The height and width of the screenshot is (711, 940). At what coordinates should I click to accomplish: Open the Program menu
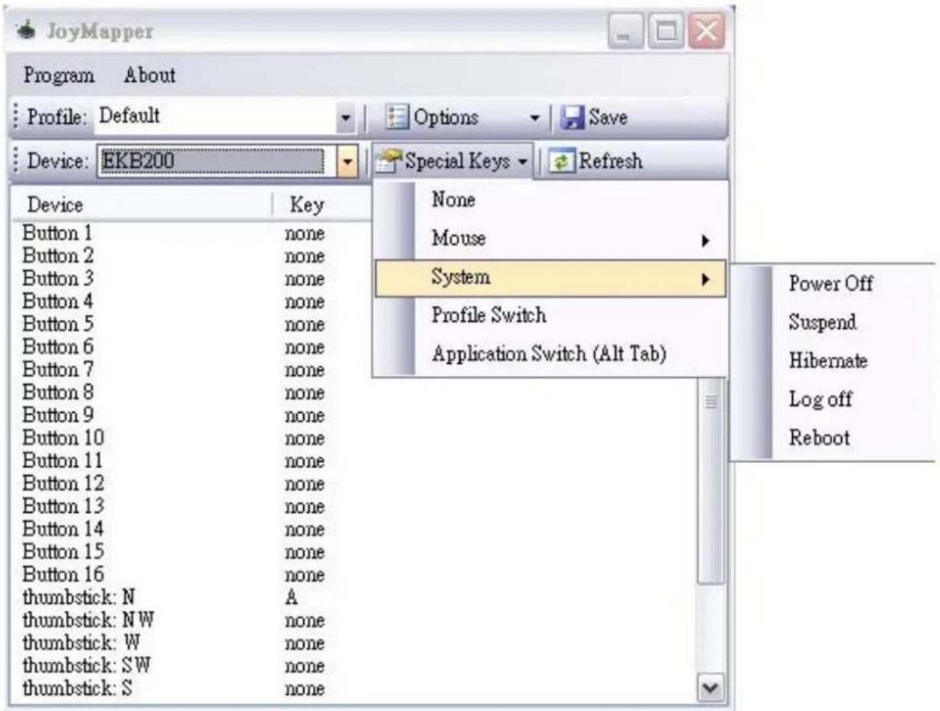[59, 76]
